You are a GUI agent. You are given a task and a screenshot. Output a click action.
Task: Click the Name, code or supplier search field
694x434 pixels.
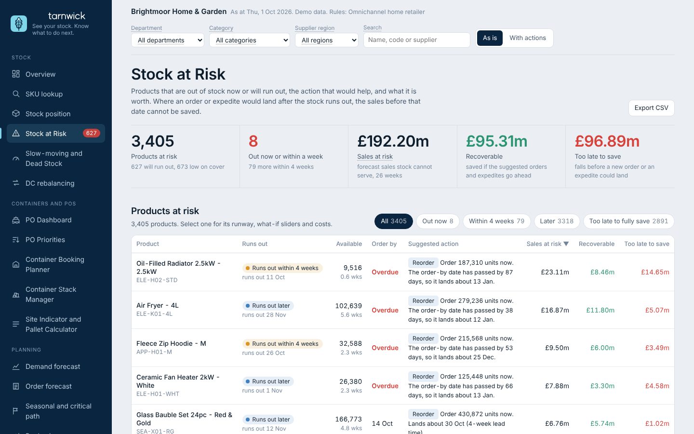[417, 40]
